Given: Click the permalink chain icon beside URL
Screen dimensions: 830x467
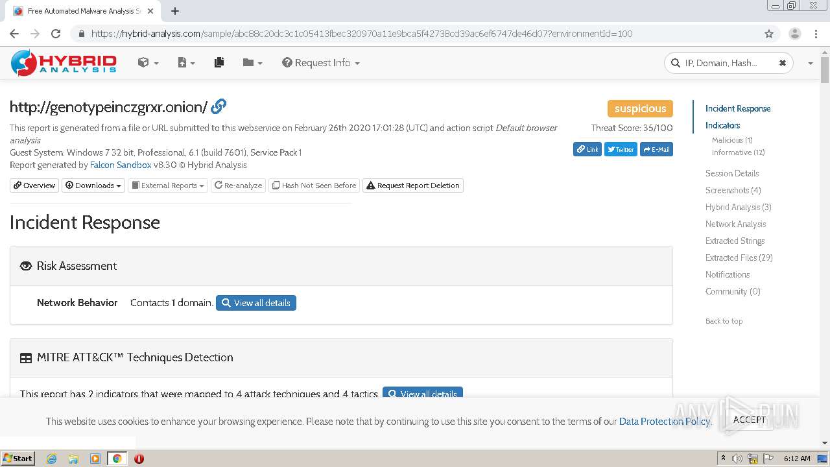Looking at the screenshot, I should [219, 106].
